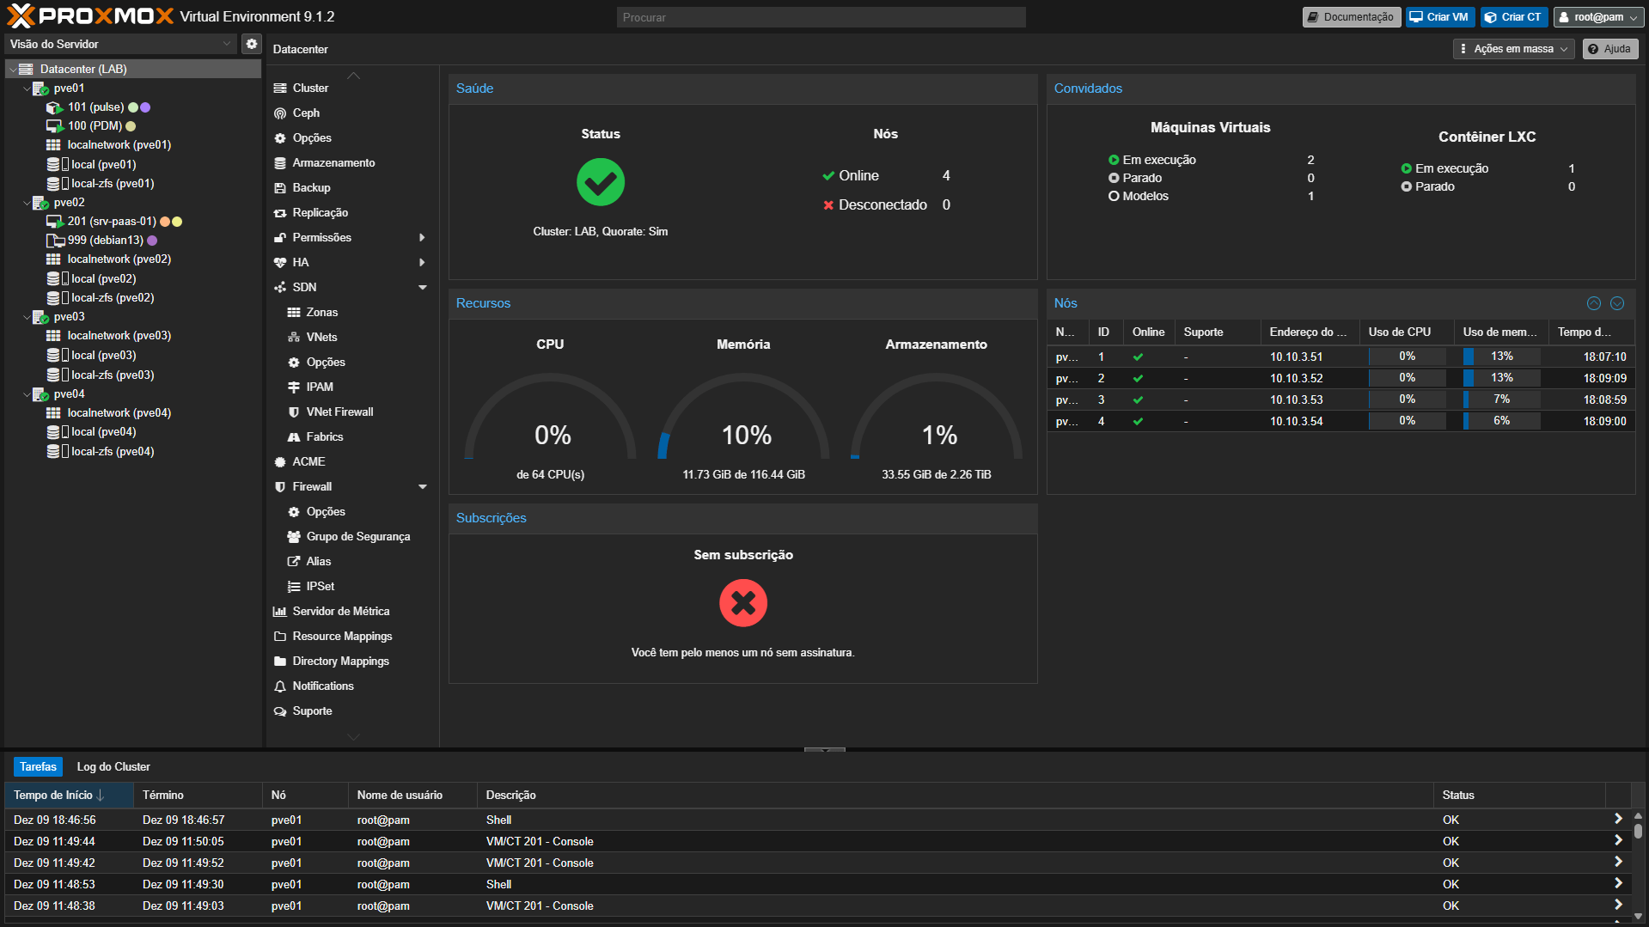The height and width of the screenshot is (927, 1649).
Task: Switch to Log do Cluster tab
Action: (x=113, y=767)
